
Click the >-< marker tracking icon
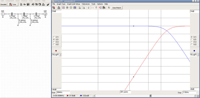pos(92,8)
